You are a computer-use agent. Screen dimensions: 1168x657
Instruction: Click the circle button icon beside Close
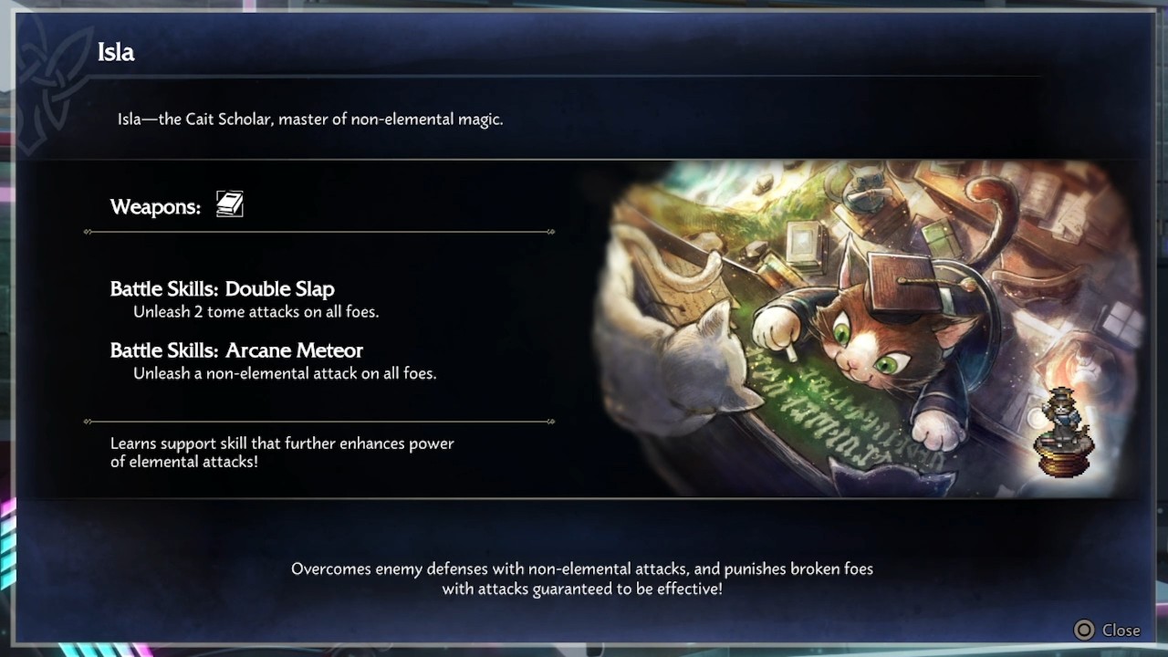point(1084,630)
